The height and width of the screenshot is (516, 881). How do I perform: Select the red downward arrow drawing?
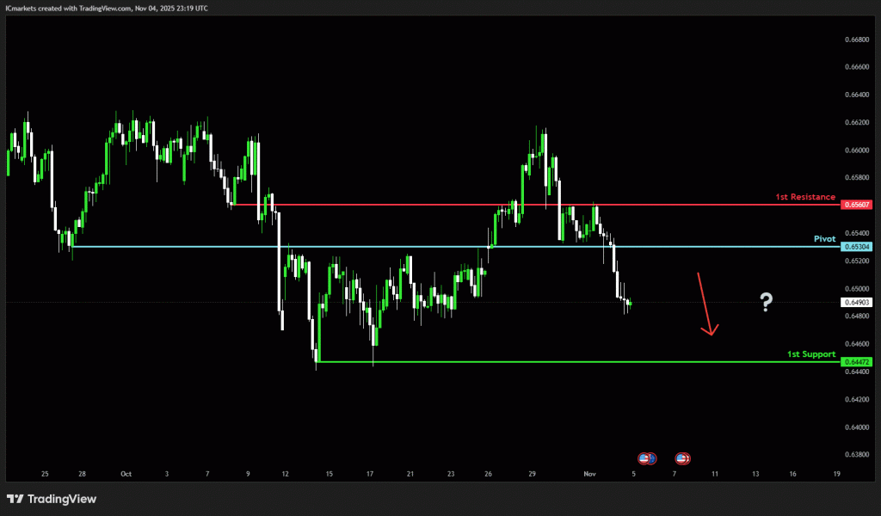pos(706,304)
